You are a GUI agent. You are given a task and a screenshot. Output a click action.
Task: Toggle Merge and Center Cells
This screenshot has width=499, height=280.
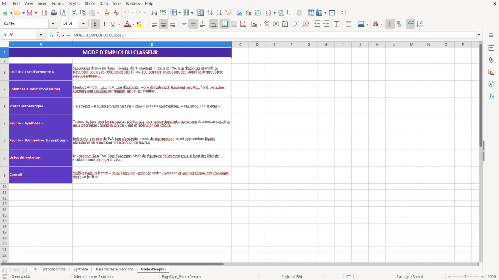coord(225,24)
